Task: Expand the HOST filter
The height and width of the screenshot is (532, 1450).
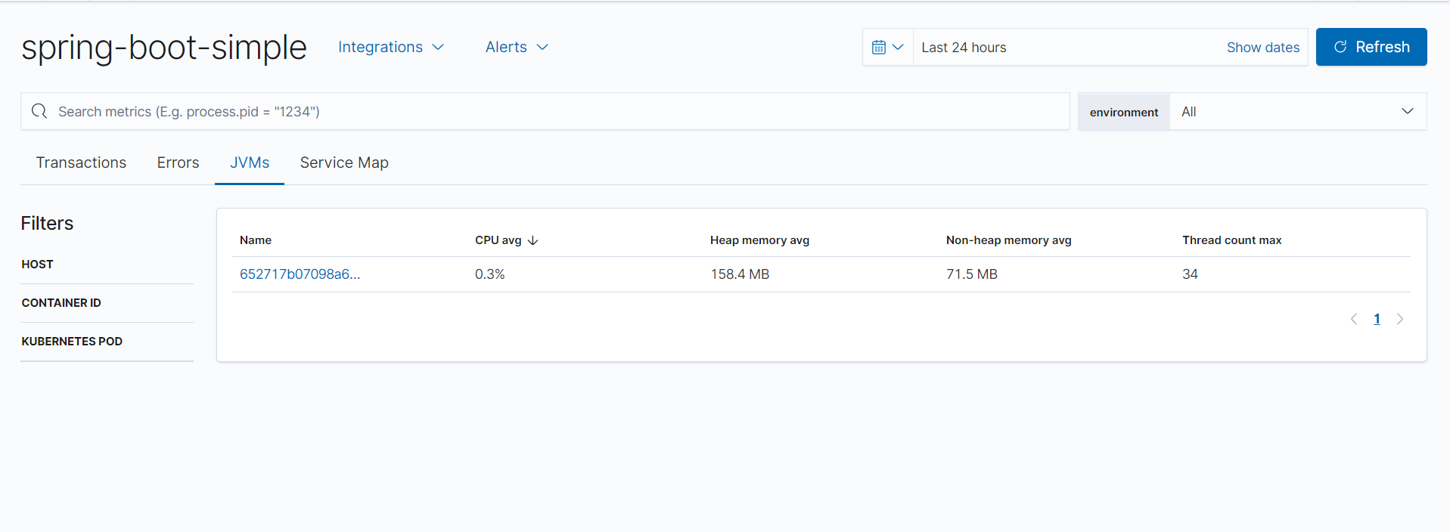Action: [107, 264]
